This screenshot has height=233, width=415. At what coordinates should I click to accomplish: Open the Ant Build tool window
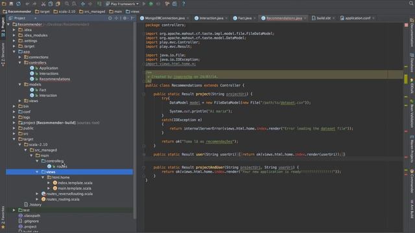[x=412, y=209]
